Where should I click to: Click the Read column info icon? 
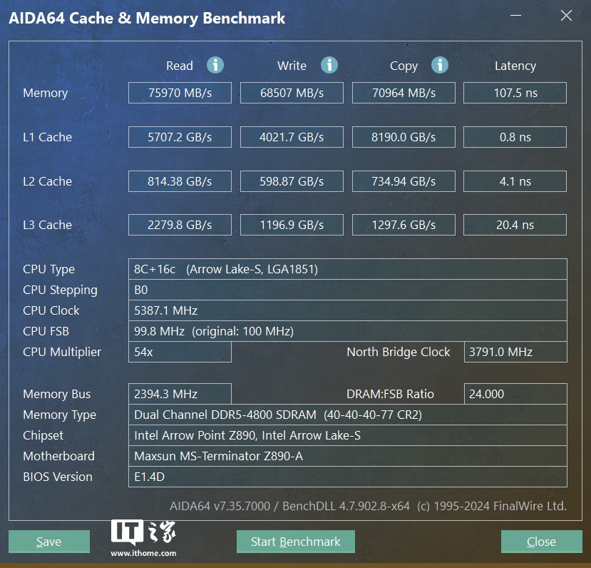(215, 65)
